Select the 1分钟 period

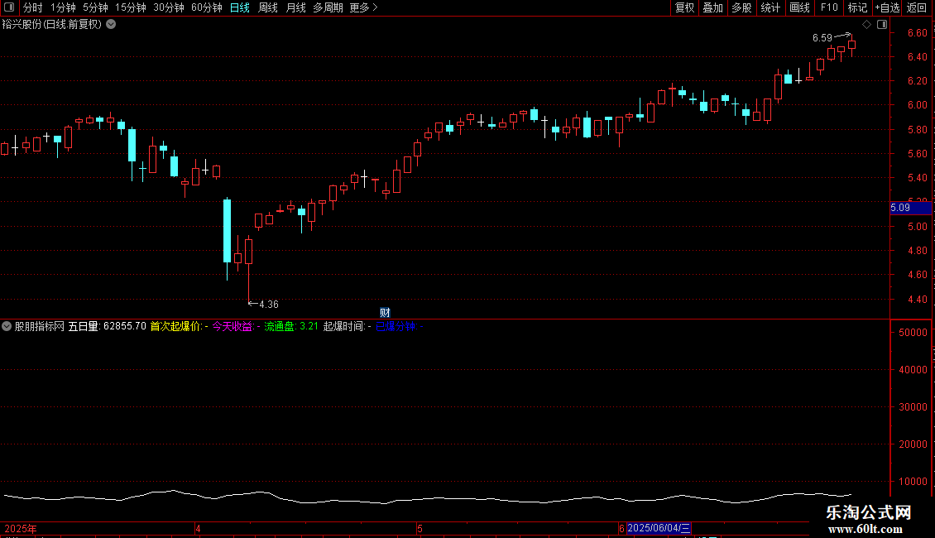click(x=63, y=7)
